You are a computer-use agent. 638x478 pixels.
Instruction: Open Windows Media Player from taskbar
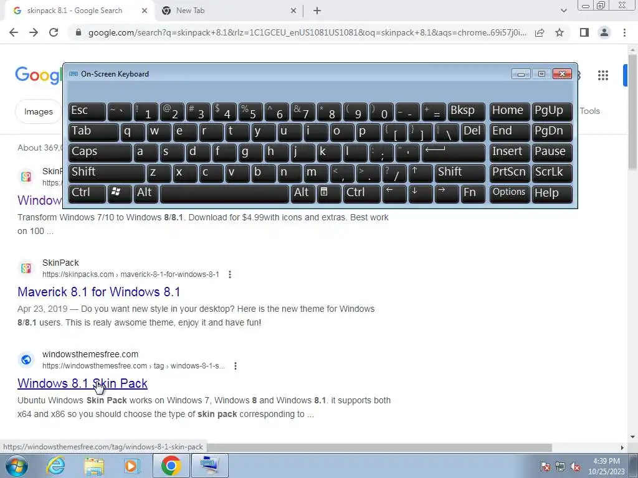tap(132, 466)
